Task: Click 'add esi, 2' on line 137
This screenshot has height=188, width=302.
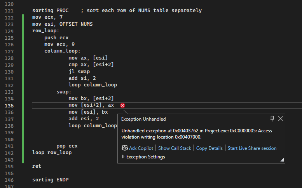Action: (84, 119)
